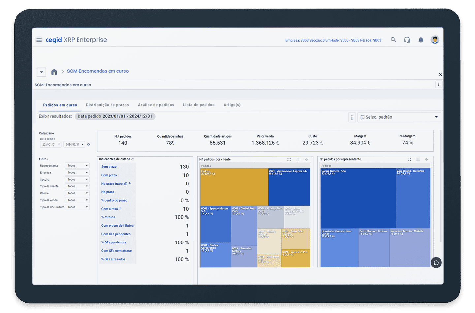Click the Sem prazo indicator link
475x313 pixels.
coord(109,167)
